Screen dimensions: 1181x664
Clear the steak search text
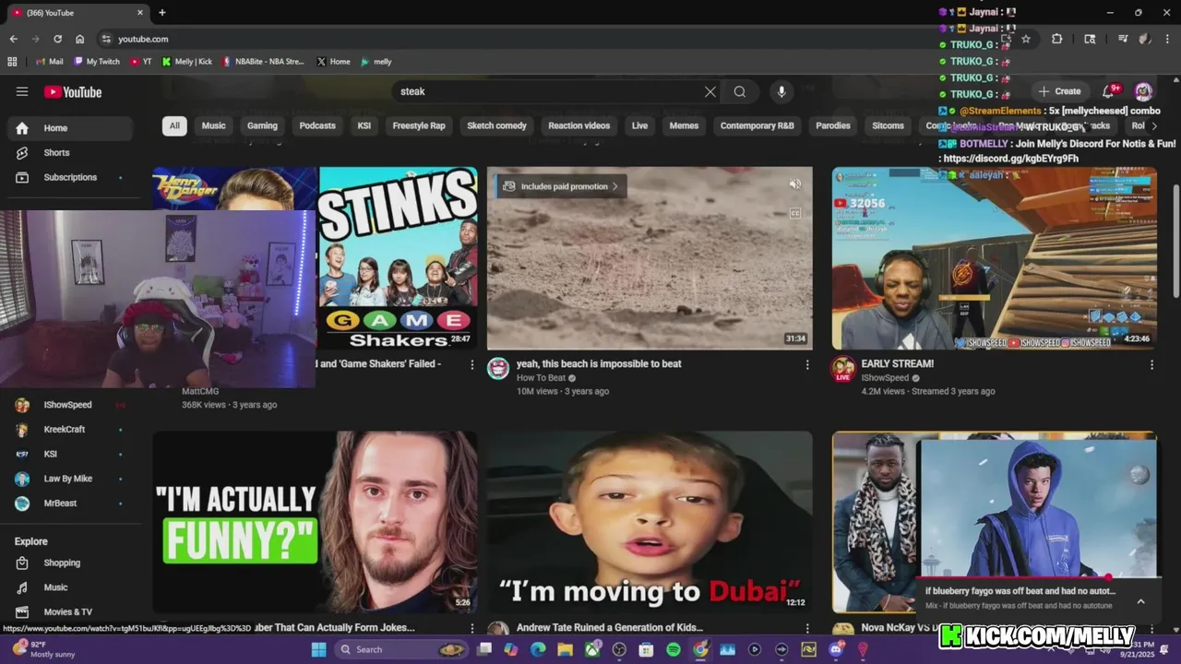click(x=710, y=91)
